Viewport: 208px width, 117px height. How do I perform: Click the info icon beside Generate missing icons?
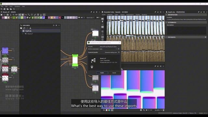119,52
